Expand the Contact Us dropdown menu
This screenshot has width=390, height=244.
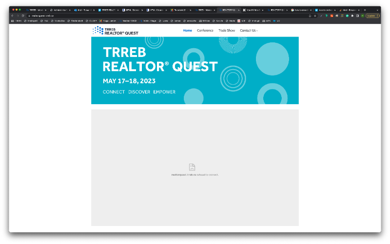(x=249, y=31)
